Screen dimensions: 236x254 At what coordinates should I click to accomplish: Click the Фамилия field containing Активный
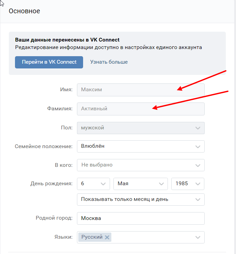click(x=141, y=109)
